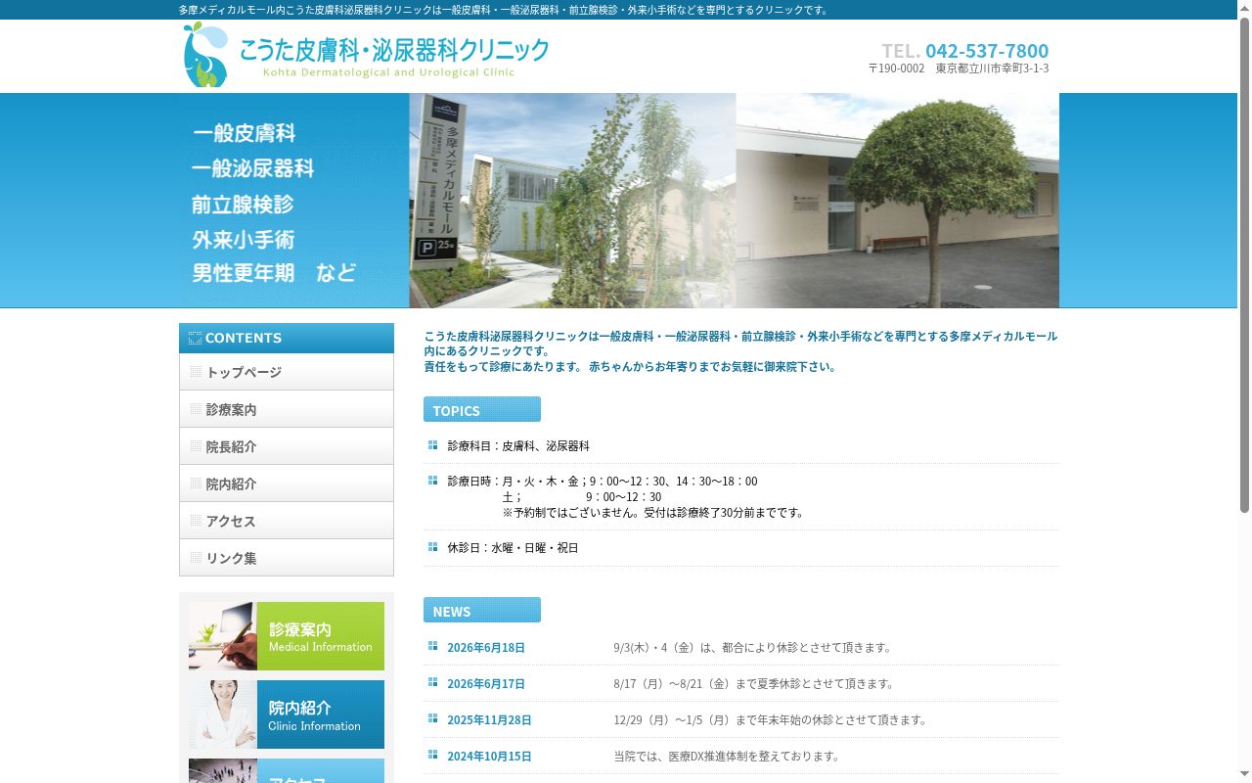Screen dimensions: 1252x783
Task: Click the blue 院内紹介 Clinic Information banner
Action: pos(287,714)
